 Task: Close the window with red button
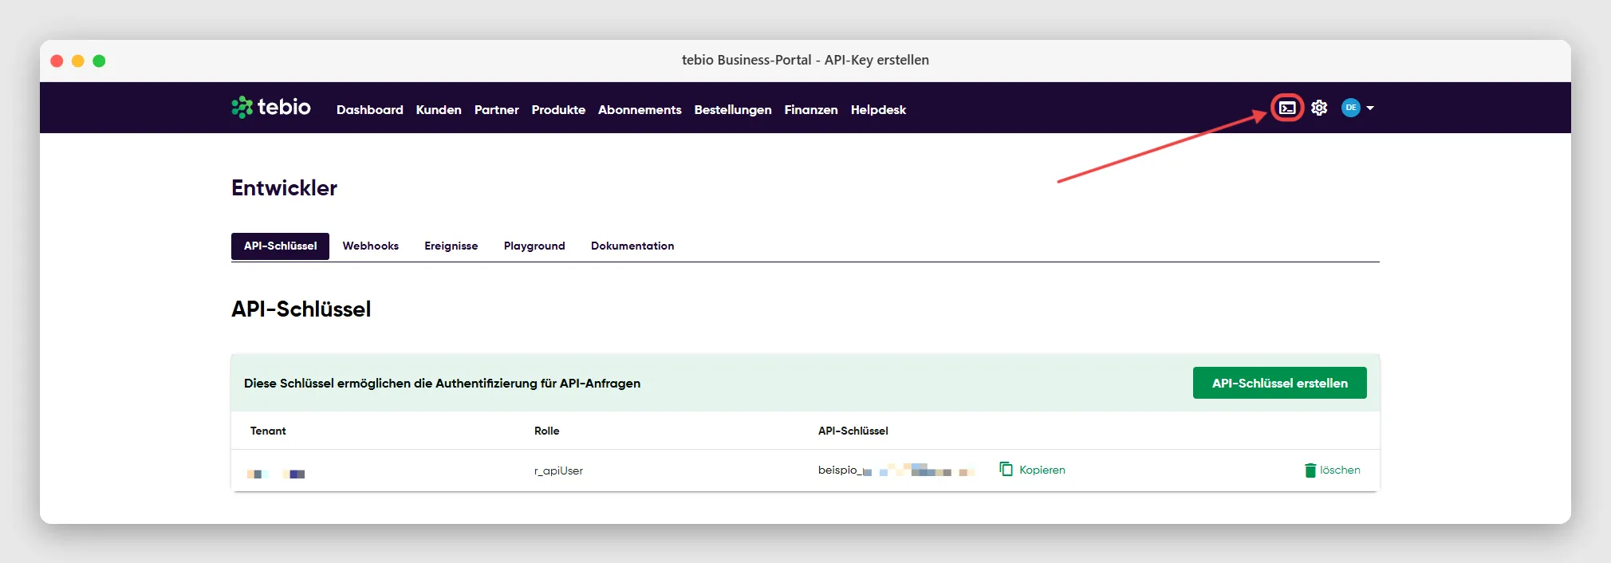57,61
